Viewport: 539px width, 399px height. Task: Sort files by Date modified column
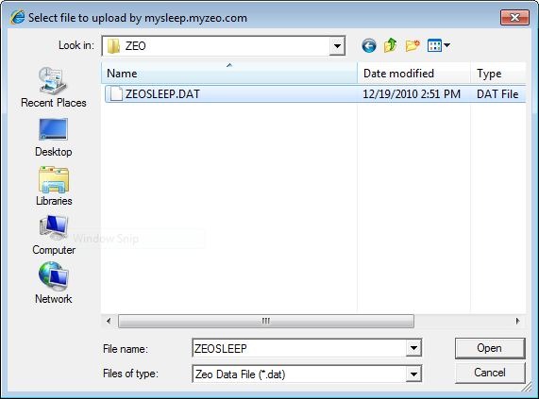(413, 74)
